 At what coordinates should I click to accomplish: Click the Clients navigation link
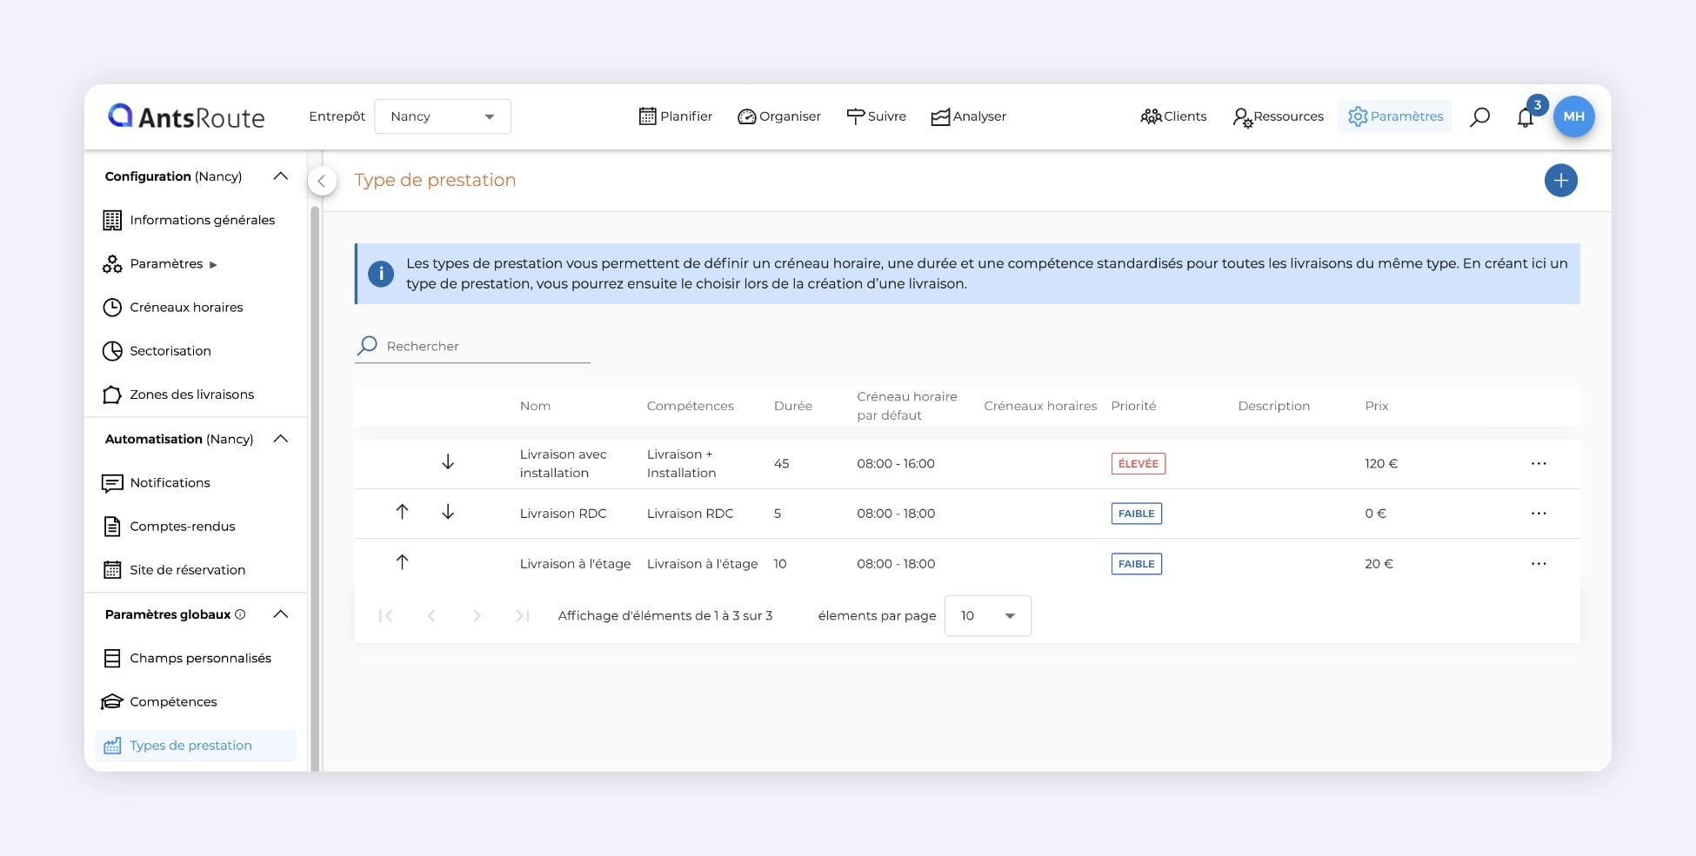tap(1172, 116)
